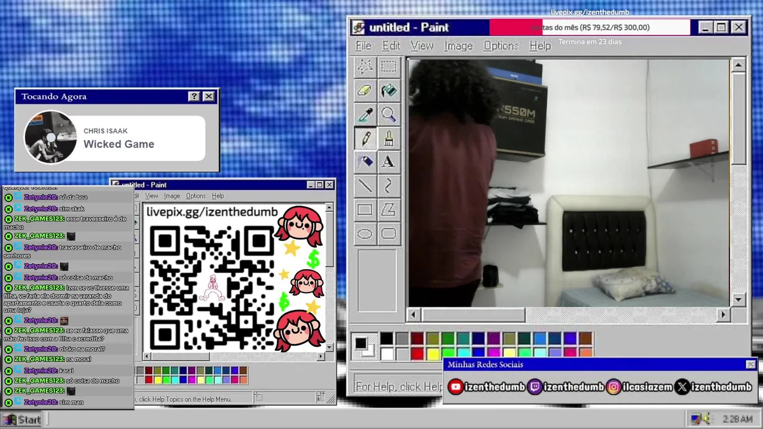
Task: Close the Tocando Agora window
Action: pos(208,97)
